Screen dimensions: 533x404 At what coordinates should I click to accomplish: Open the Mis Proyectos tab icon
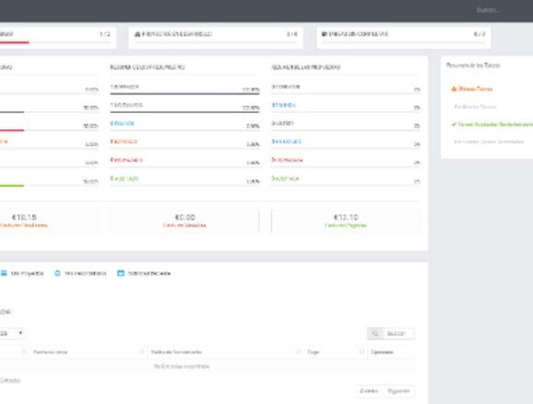coord(4,274)
